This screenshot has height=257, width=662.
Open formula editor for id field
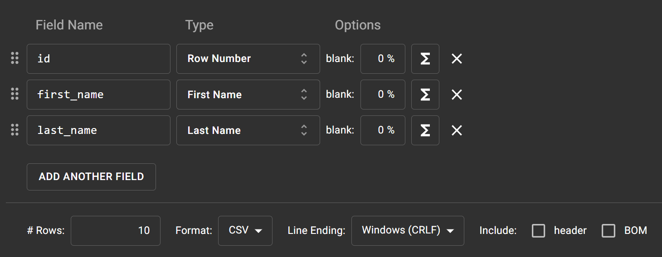coord(425,59)
